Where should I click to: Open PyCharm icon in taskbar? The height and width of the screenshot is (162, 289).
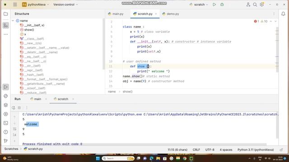(x=191, y=158)
